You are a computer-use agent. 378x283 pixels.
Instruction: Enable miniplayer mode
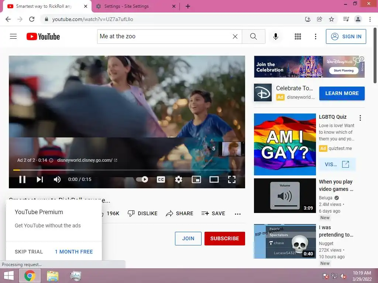click(x=196, y=179)
